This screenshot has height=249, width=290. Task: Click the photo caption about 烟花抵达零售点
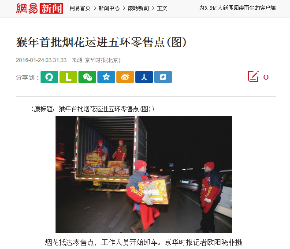pyautogui.click(x=144, y=242)
